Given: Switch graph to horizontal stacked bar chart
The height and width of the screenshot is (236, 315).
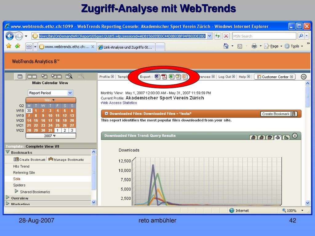Looking at the screenshot, I should [269, 137].
